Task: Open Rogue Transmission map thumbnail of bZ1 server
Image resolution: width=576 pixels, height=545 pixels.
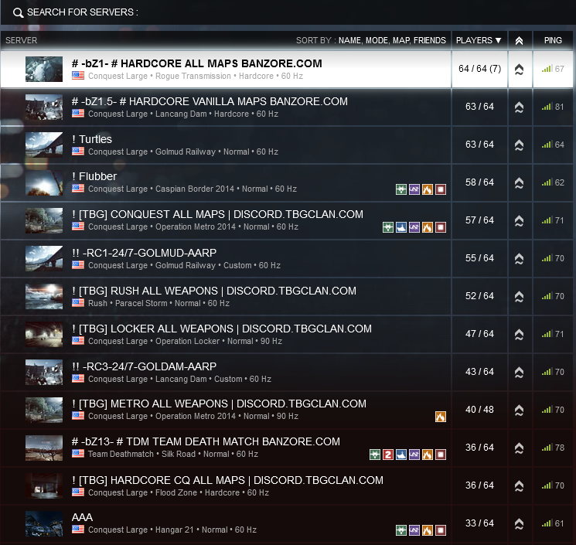Action: pos(44,69)
